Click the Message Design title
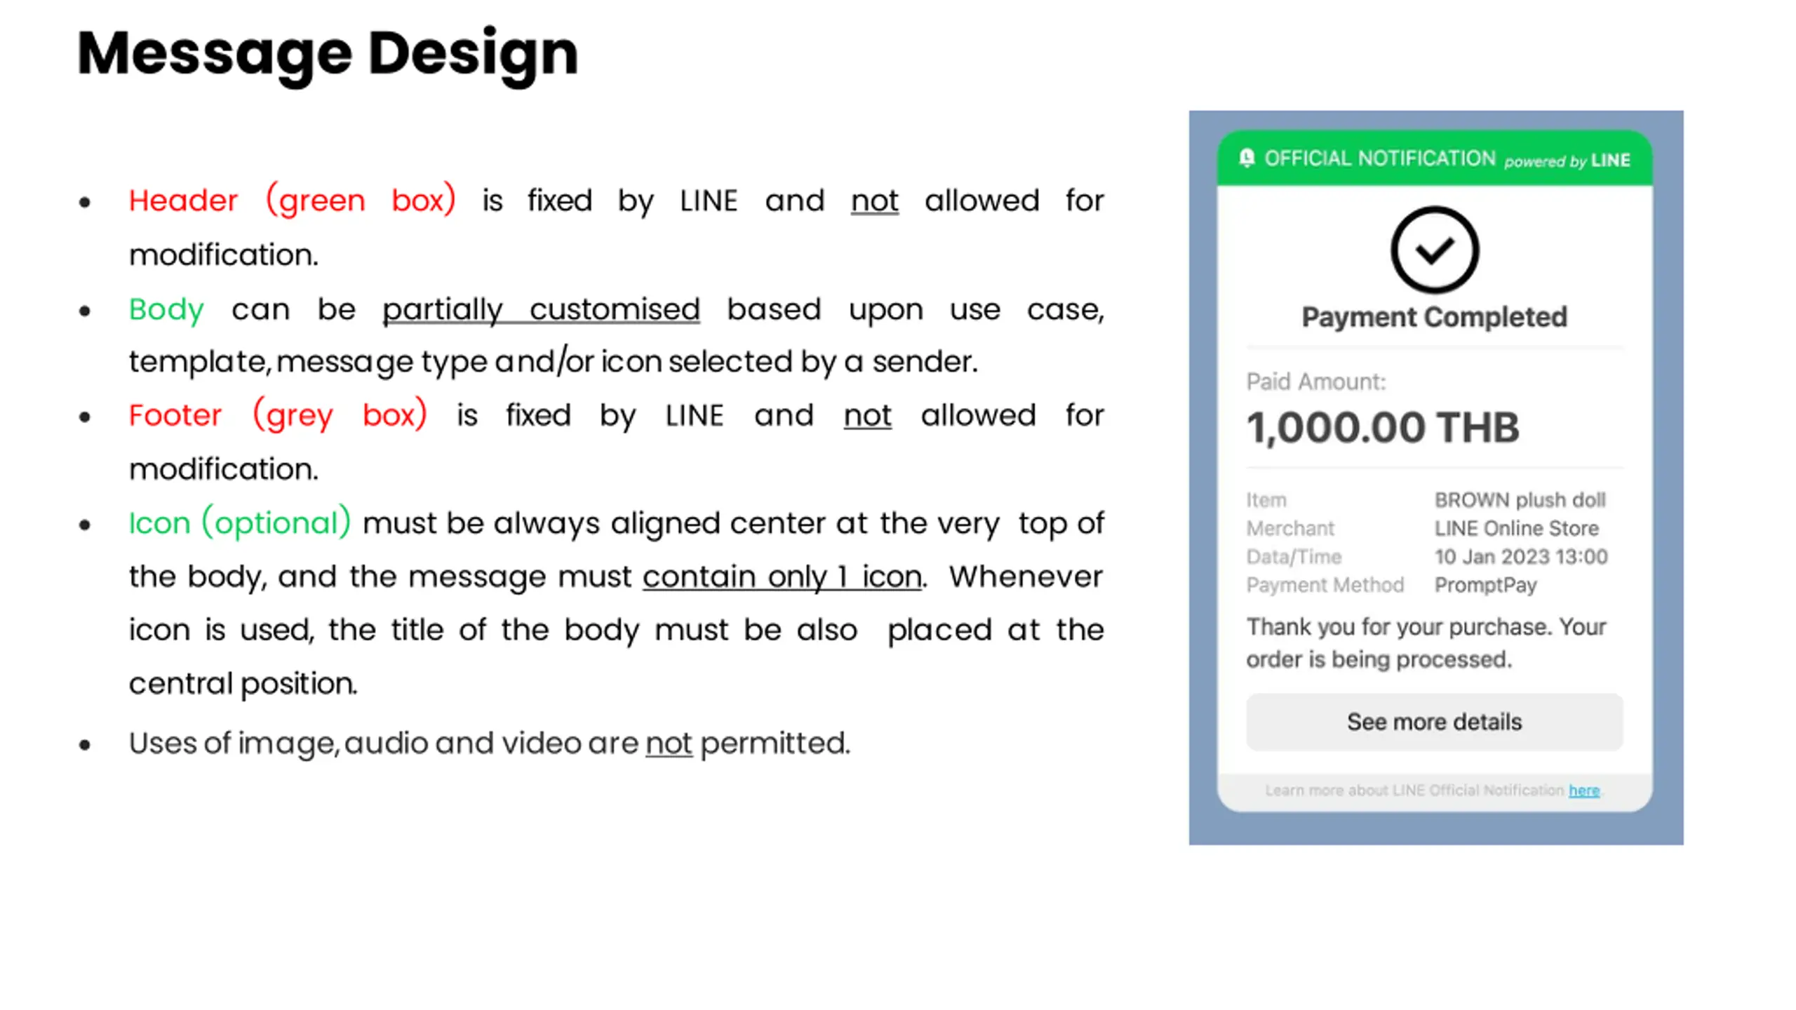The height and width of the screenshot is (1010, 1796). [x=328, y=53]
